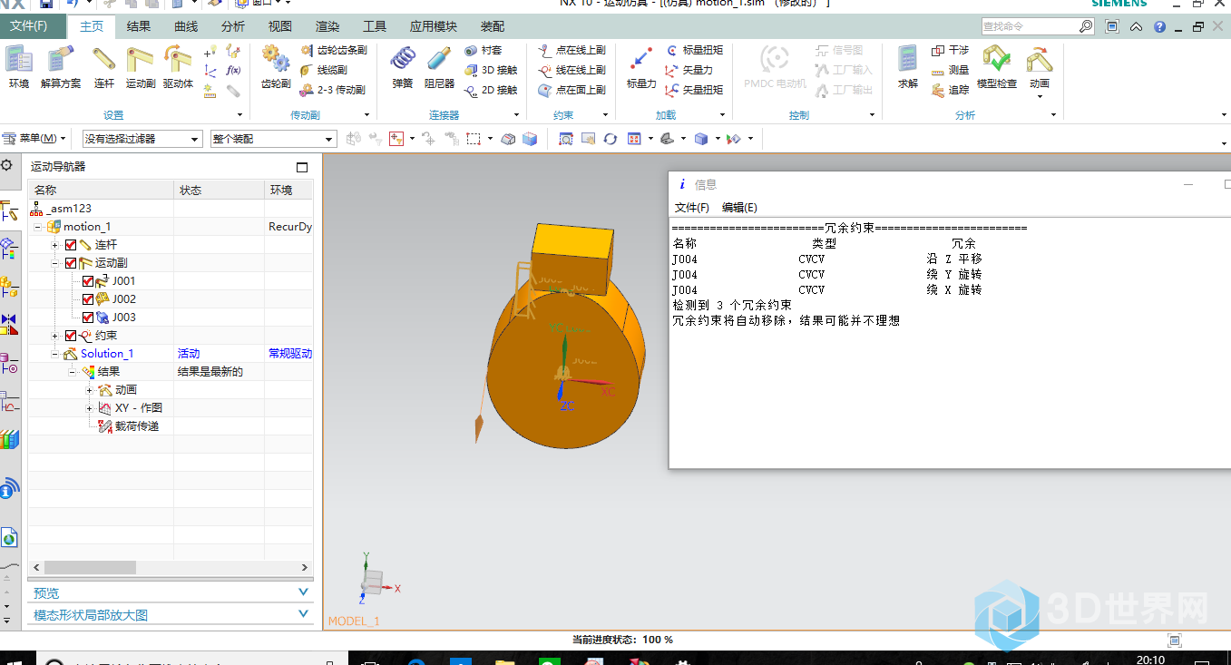Click the navigator horizontal scrollbar thumb
The width and height of the screenshot is (1231, 665).
point(90,567)
